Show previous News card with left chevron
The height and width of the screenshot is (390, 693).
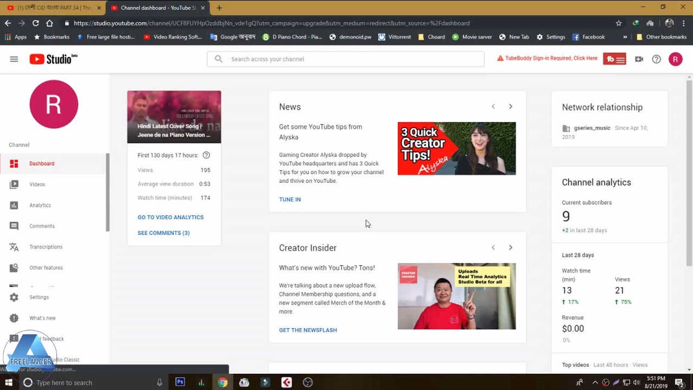[493, 107]
